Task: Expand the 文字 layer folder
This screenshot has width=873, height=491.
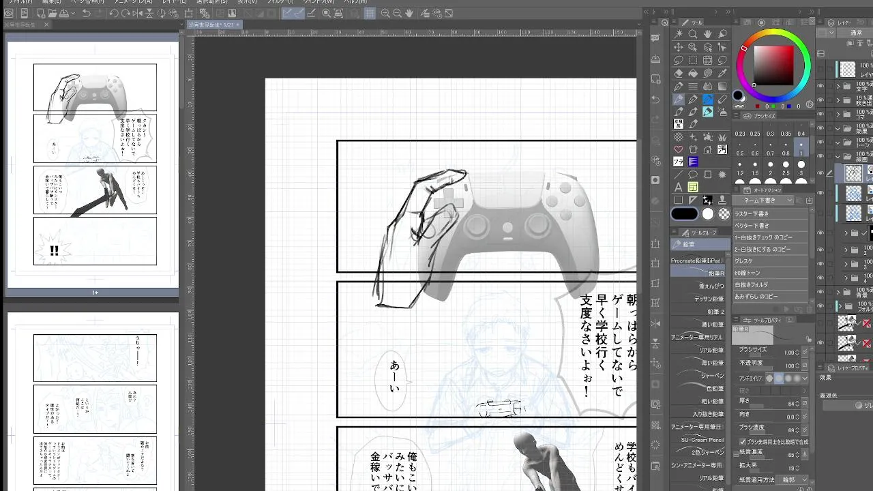Action: coord(838,87)
